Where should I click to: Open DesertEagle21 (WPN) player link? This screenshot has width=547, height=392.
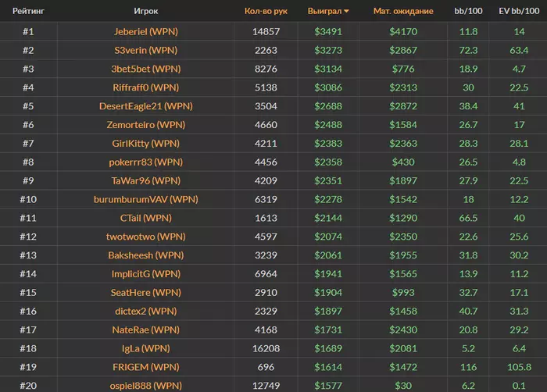pyautogui.click(x=146, y=106)
